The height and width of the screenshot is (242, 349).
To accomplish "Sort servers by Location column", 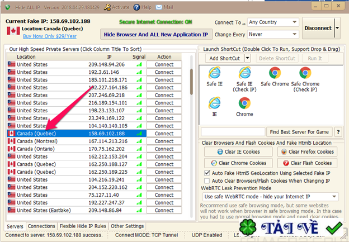I will coord(48,56).
